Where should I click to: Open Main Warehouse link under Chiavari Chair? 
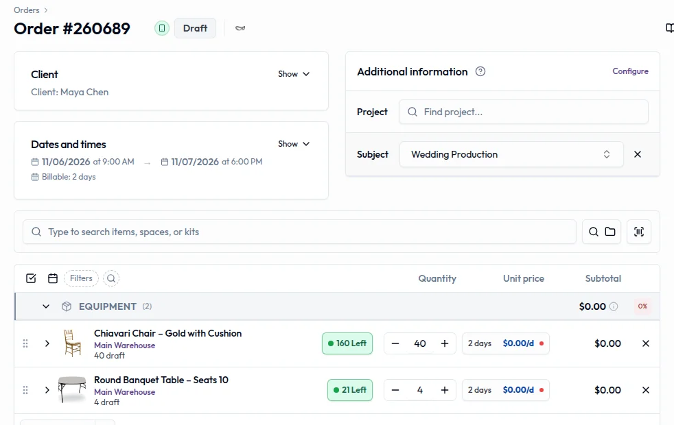[125, 345]
